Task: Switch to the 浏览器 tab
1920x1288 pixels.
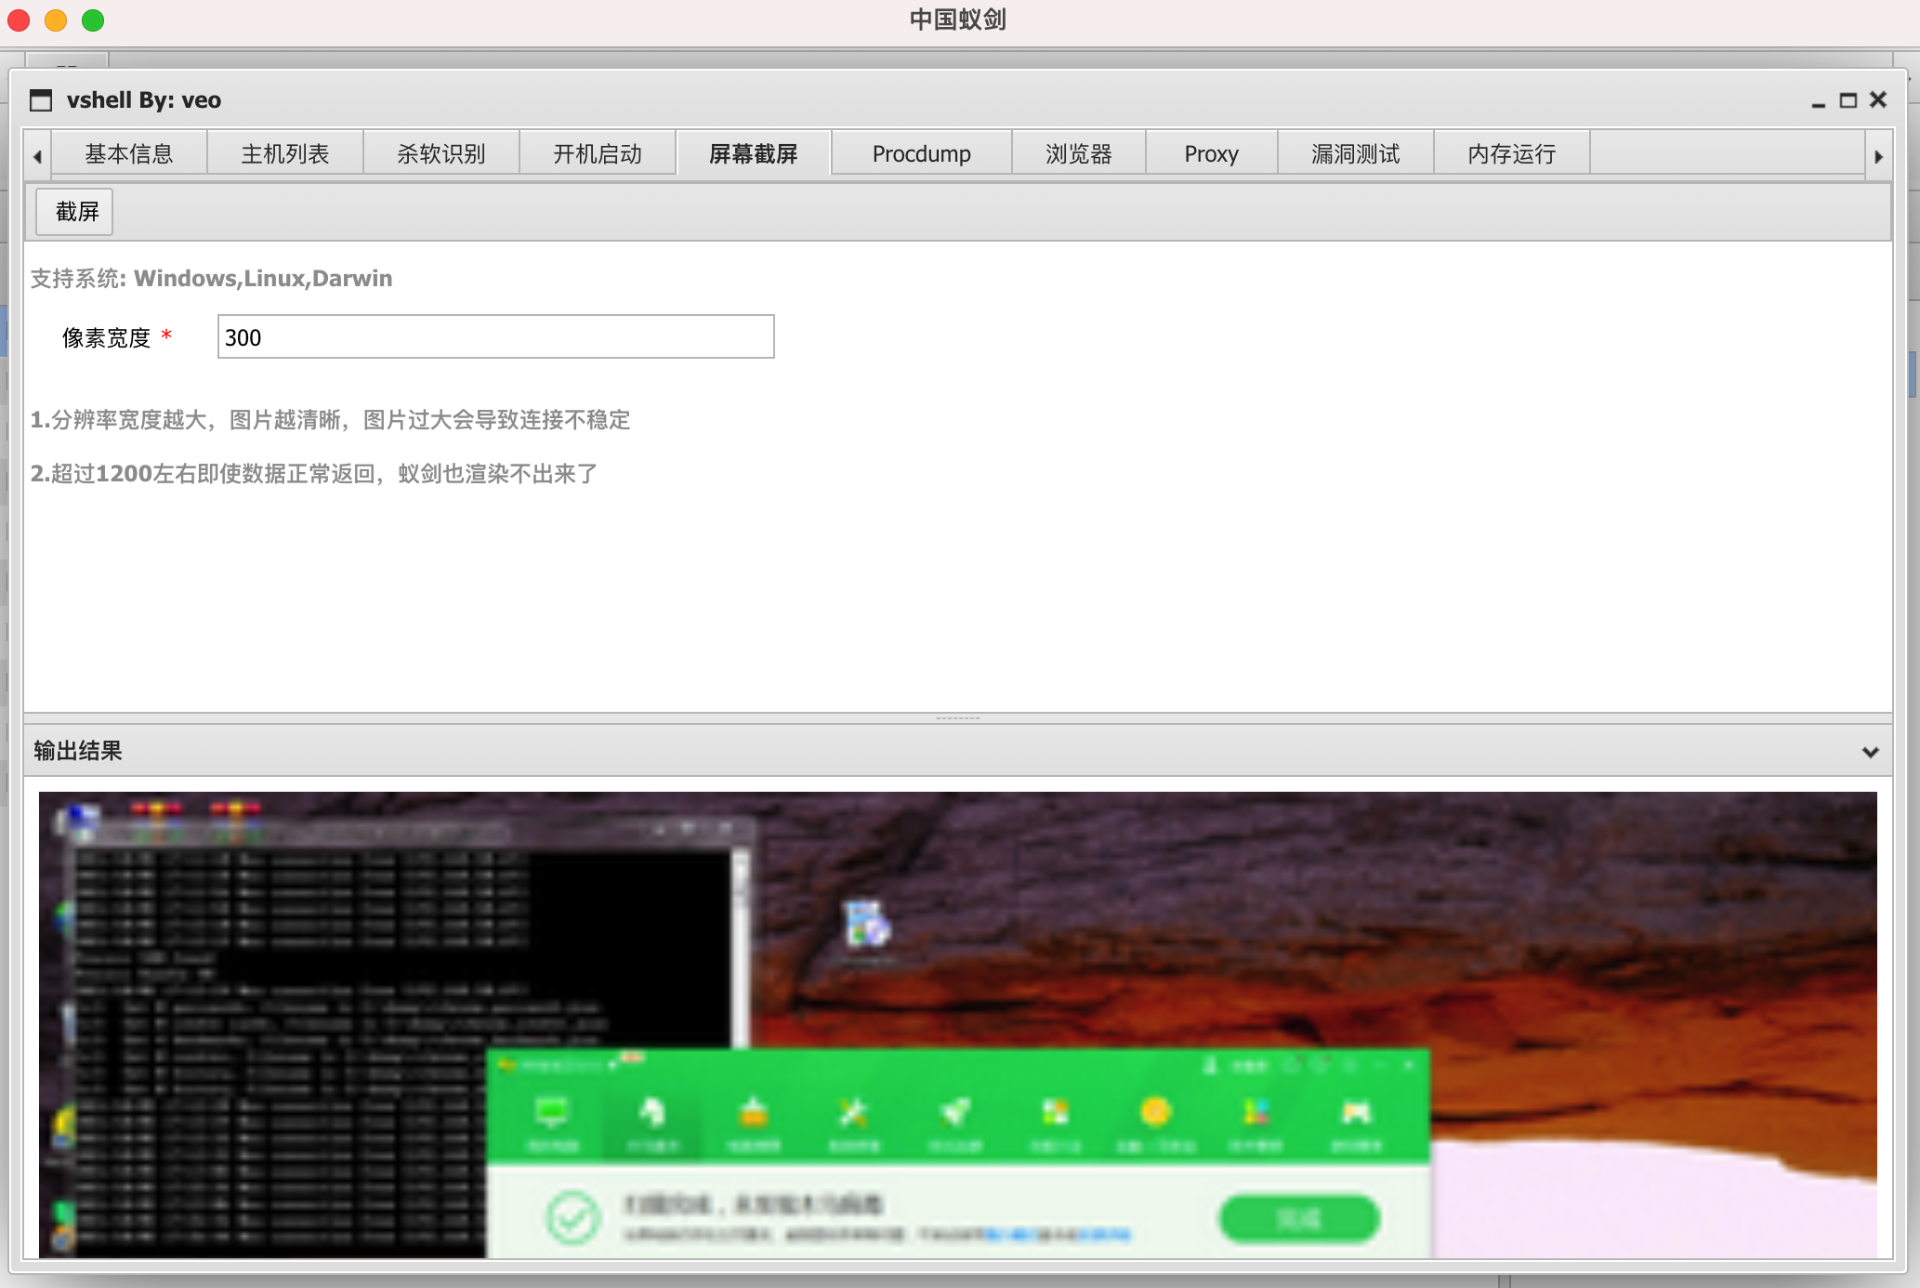Action: (1078, 154)
